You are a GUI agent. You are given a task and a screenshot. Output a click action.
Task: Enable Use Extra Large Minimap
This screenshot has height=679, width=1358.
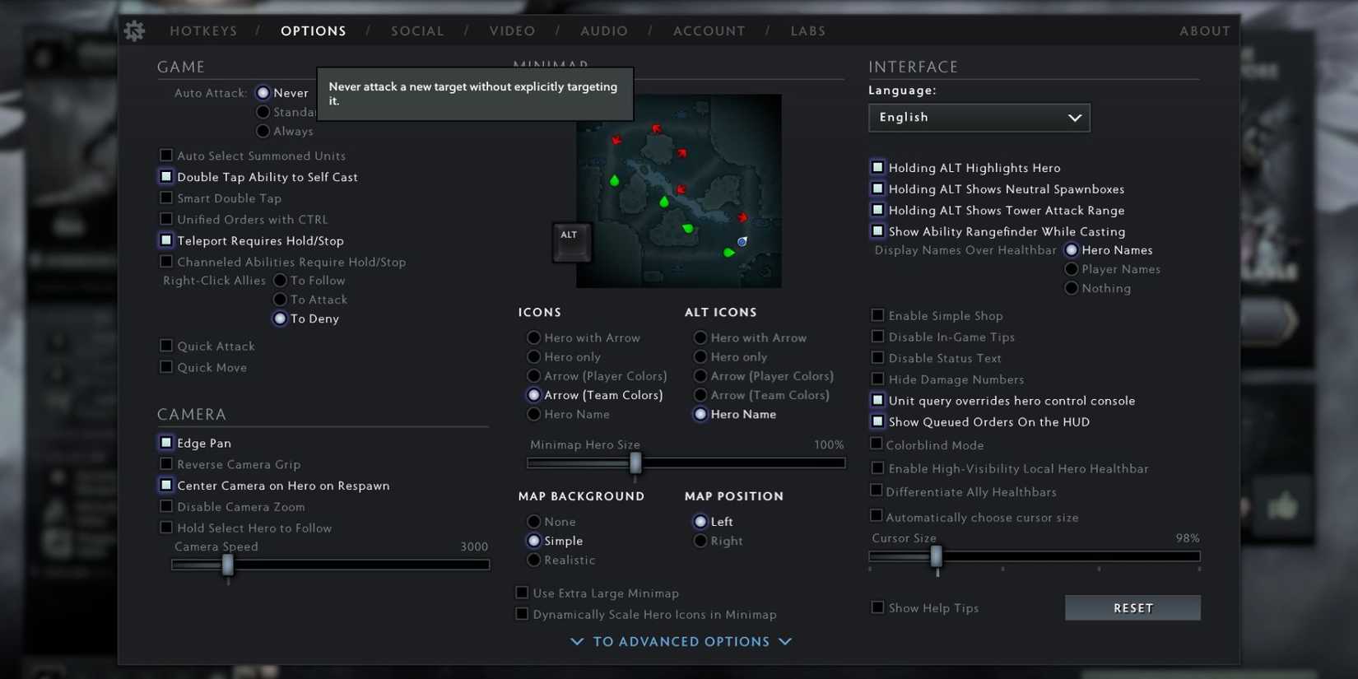tap(522, 593)
